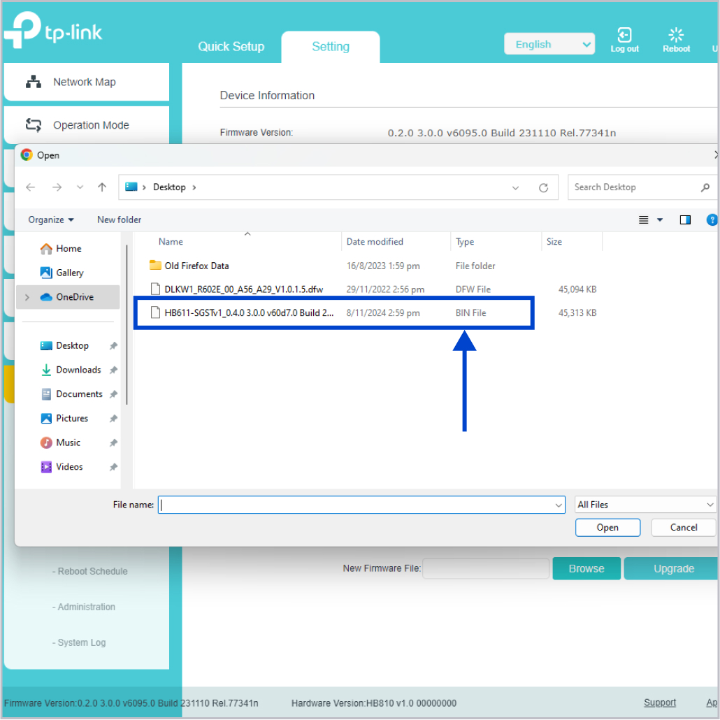Image resolution: width=720 pixels, height=720 pixels.
Task: Click the Up one level arrow
Action: (x=102, y=187)
